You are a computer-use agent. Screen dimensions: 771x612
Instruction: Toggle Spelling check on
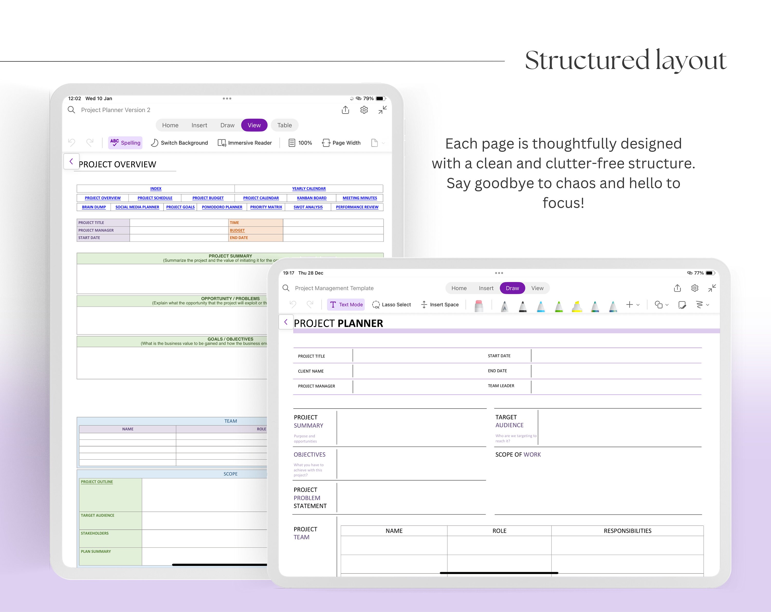[x=125, y=143]
